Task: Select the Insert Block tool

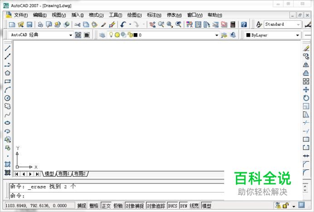Action: point(7,140)
